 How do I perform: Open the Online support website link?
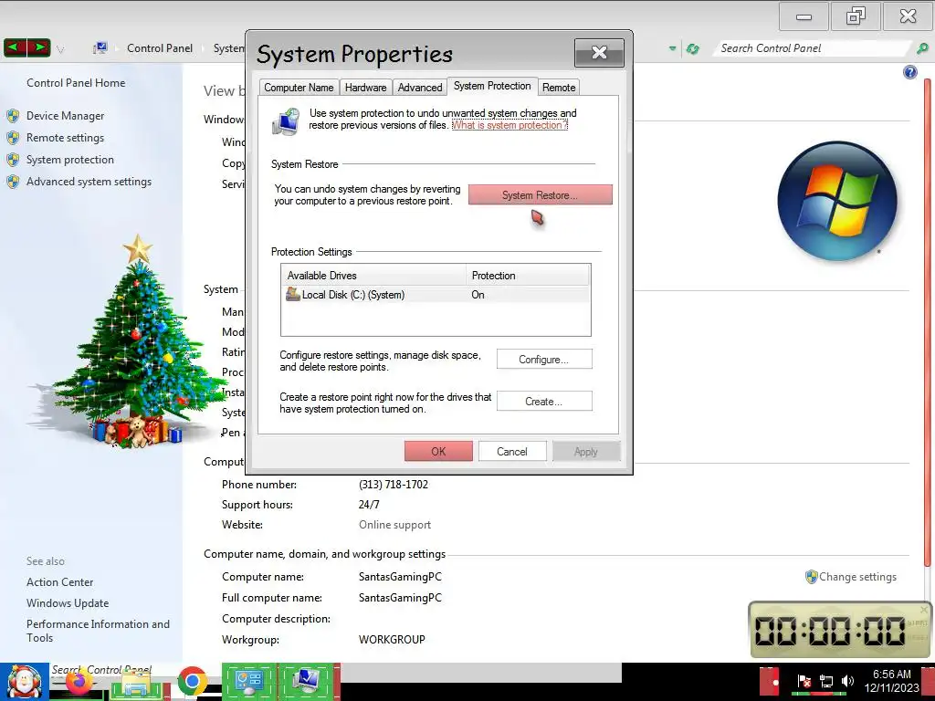tap(394, 525)
